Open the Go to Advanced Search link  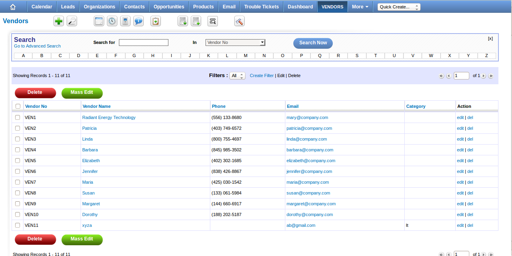(38, 46)
